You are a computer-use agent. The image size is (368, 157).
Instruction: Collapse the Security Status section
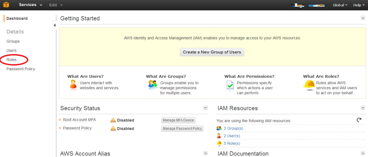206,108
